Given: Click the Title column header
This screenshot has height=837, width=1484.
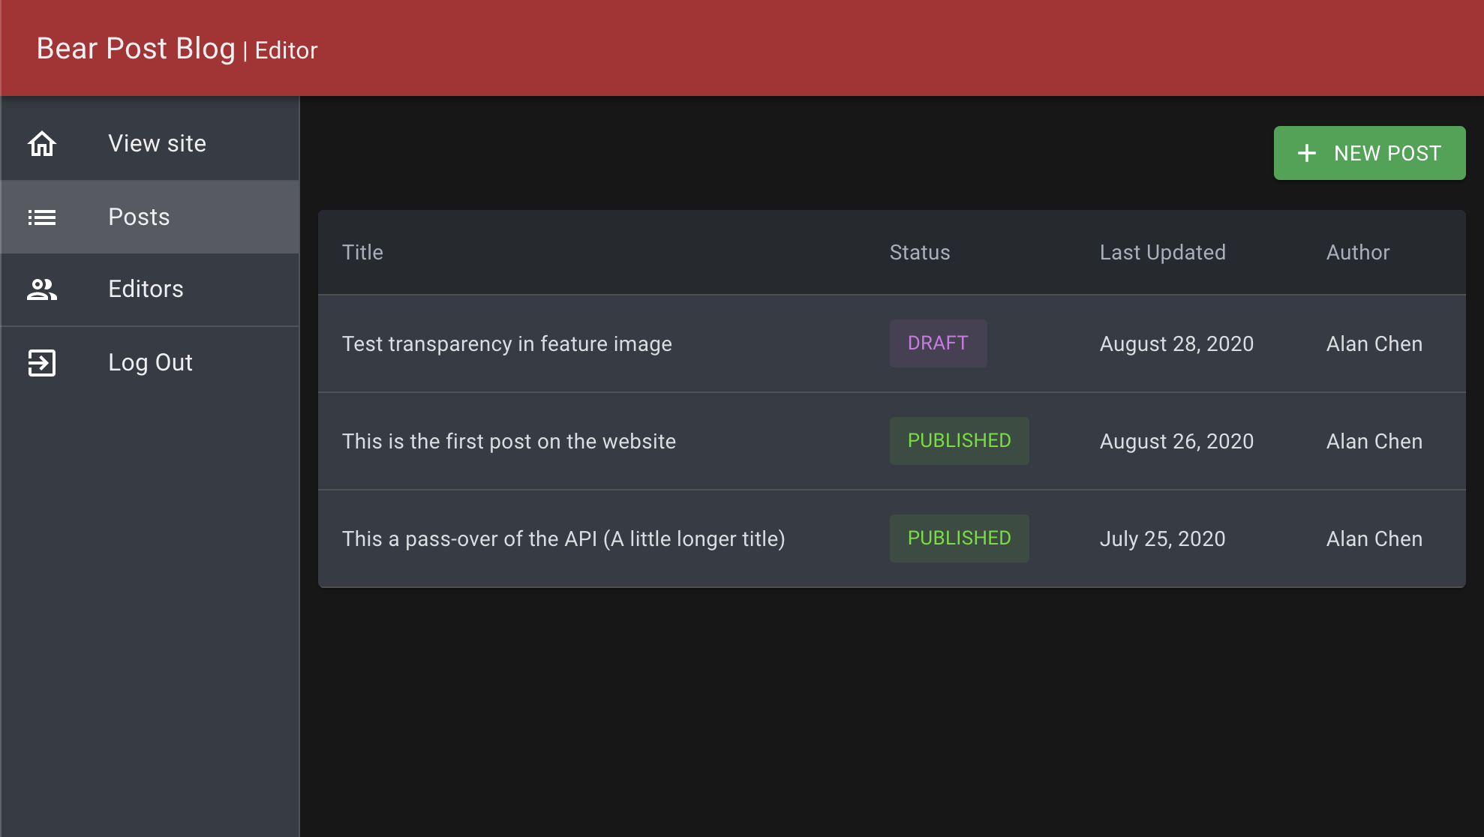Looking at the screenshot, I should [362, 253].
